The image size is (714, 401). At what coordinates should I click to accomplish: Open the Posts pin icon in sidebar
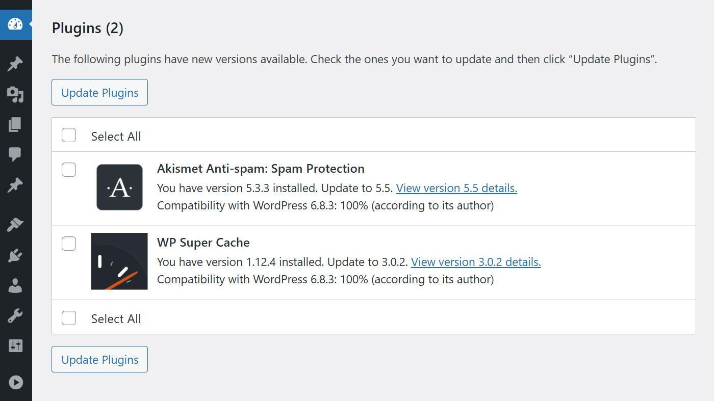click(x=15, y=64)
